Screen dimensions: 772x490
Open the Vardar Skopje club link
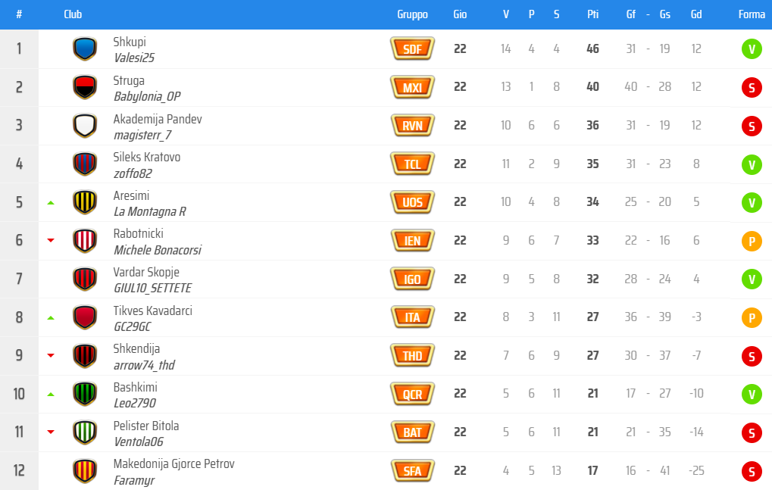[x=146, y=272]
